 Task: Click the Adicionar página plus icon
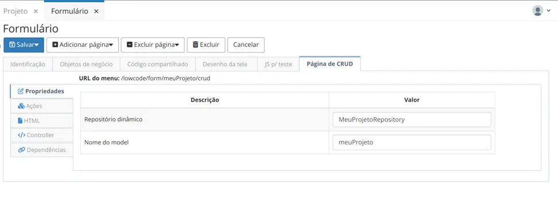coord(55,45)
